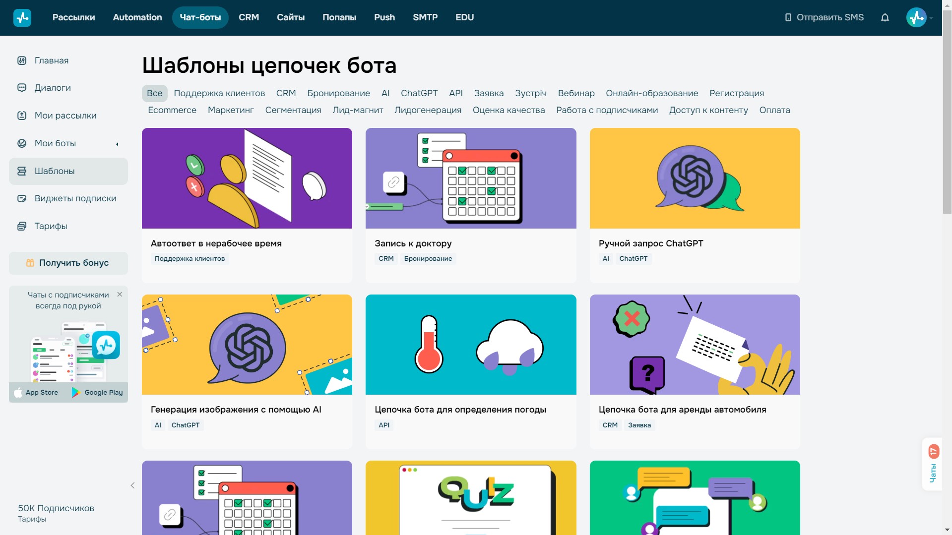Click the gift icon in Получить бонус
This screenshot has height=535, width=952.
30,263
